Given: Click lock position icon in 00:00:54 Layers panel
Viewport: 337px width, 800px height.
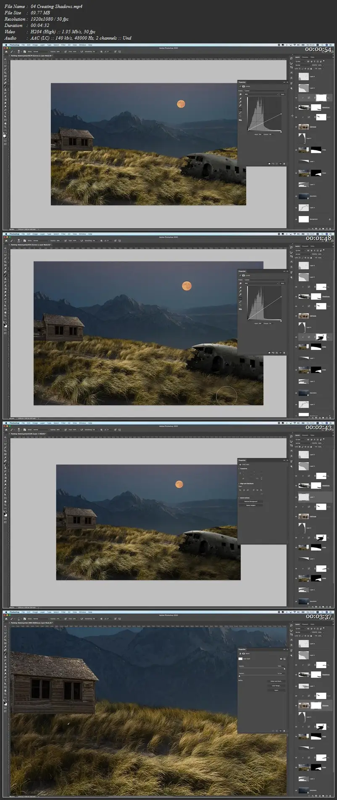Looking at the screenshot, I should pos(305,69).
